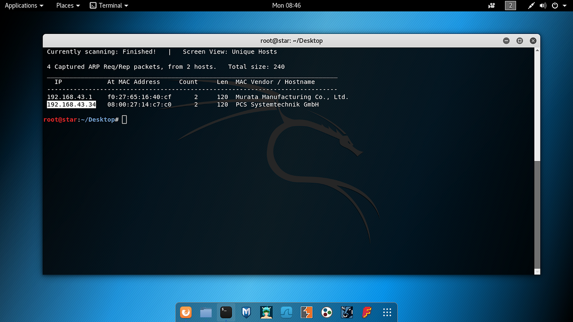Open Armitage from the dock
The height and width of the screenshot is (322, 573).
tap(266, 312)
